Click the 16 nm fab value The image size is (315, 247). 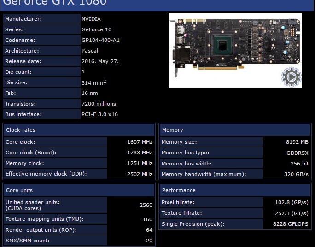click(90, 93)
